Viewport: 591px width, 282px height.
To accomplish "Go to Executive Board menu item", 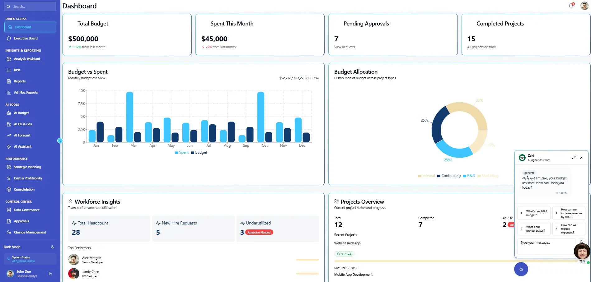I will pos(26,38).
